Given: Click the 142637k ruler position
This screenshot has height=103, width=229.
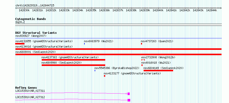Looking at the screenshot, I should 118,10.
